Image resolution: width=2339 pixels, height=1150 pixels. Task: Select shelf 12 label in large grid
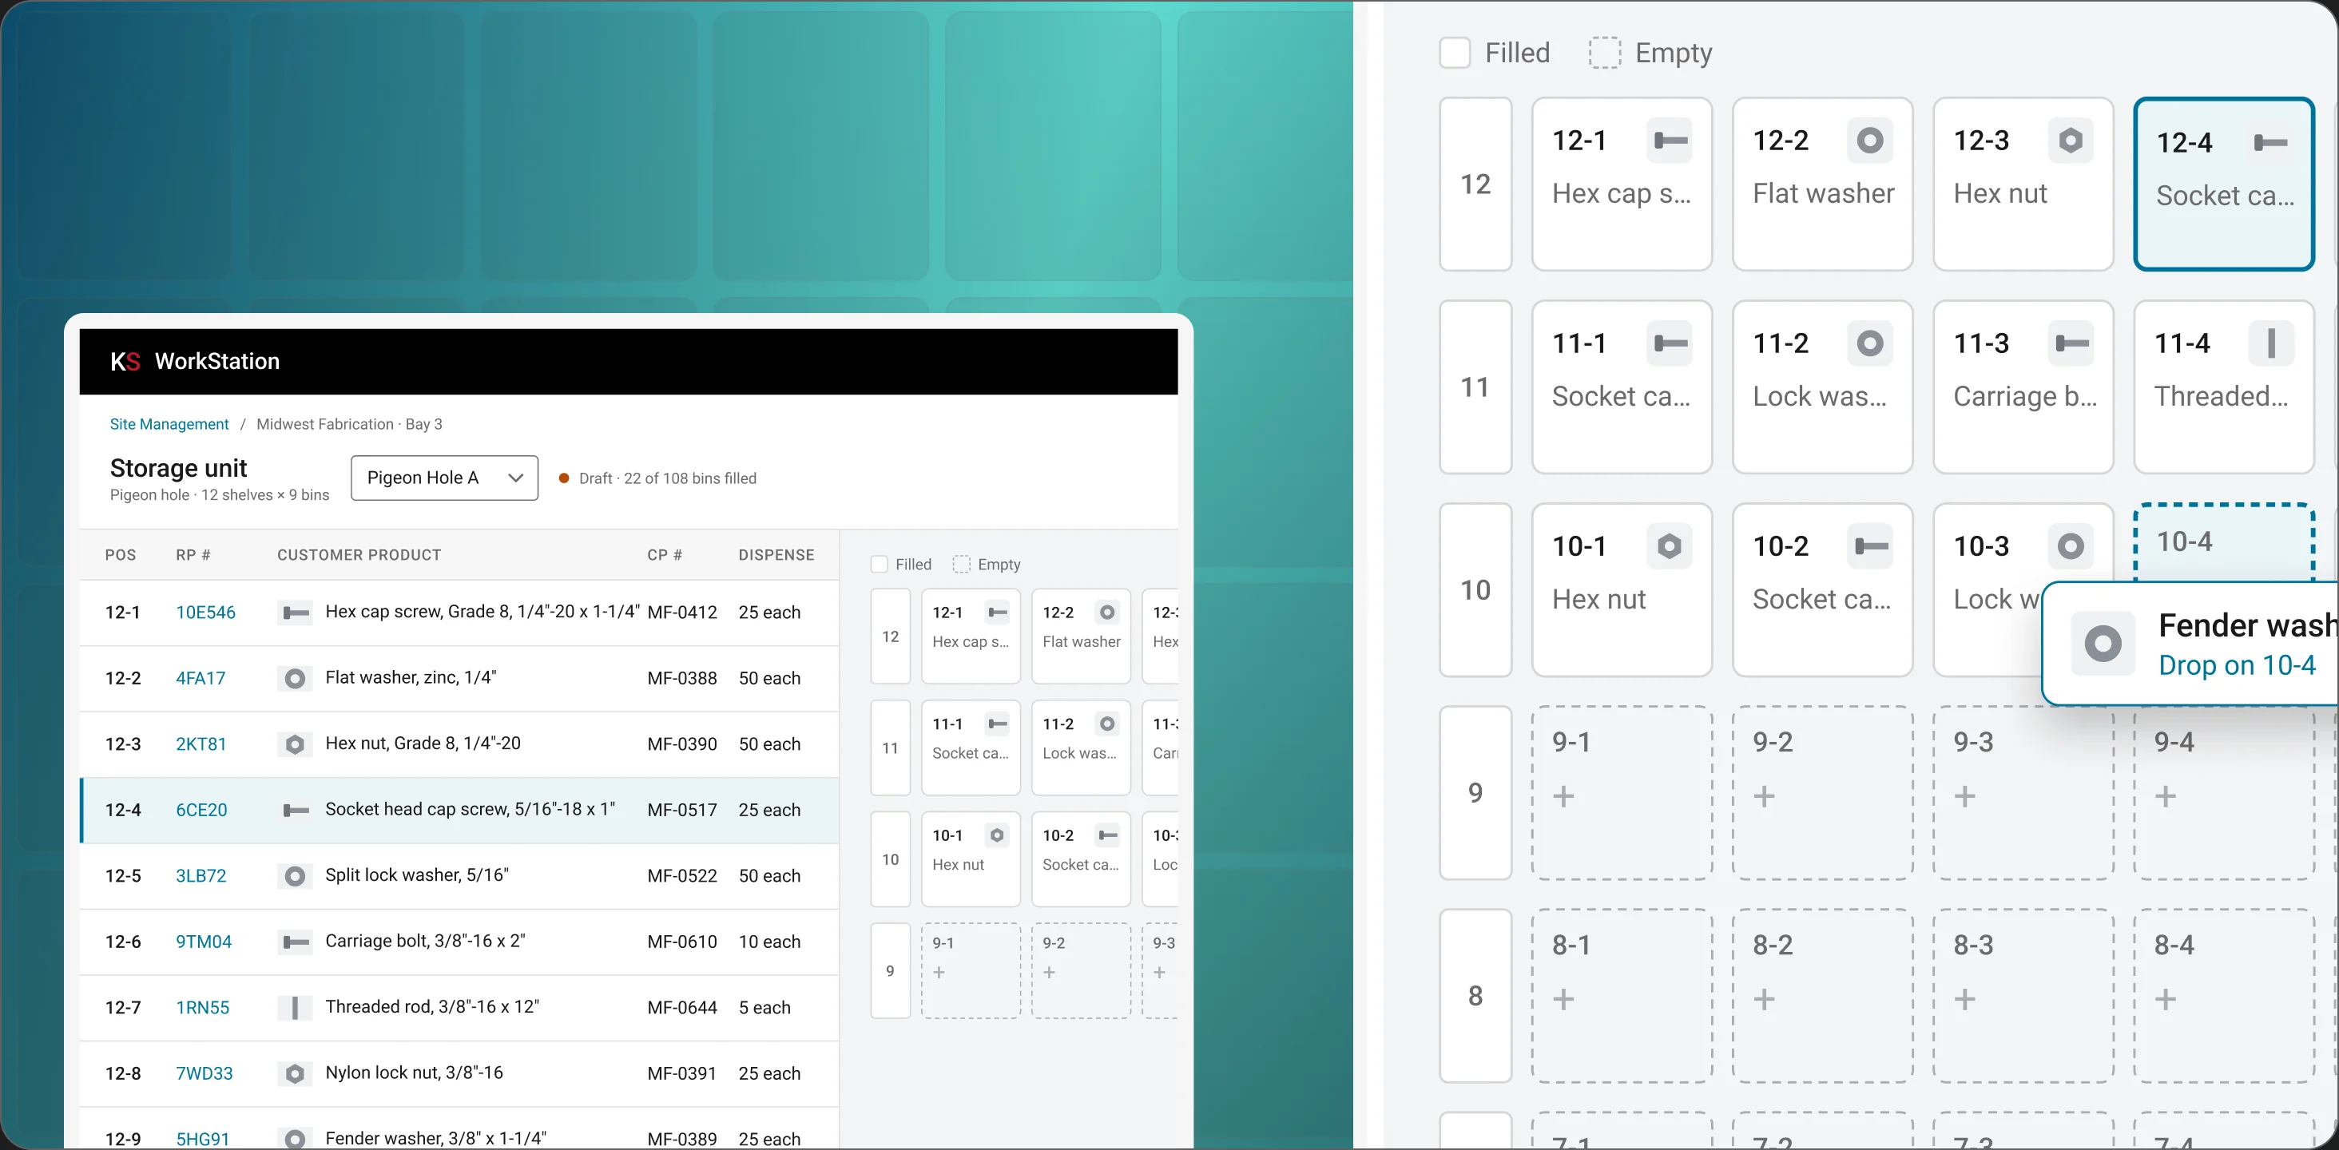[x=1475, y=184]
